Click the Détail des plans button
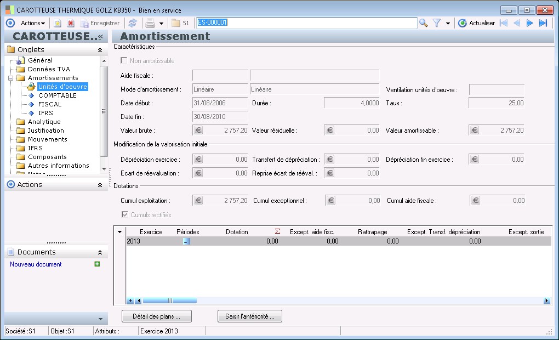The image size is (559, 340). (x=156, y=316)
